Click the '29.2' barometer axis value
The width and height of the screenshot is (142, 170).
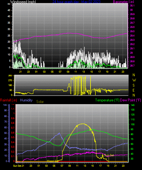click(132, 44)
